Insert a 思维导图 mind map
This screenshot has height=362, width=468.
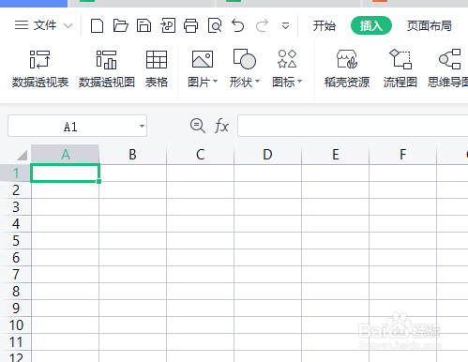pyautogui.click(x=448, y=69)
